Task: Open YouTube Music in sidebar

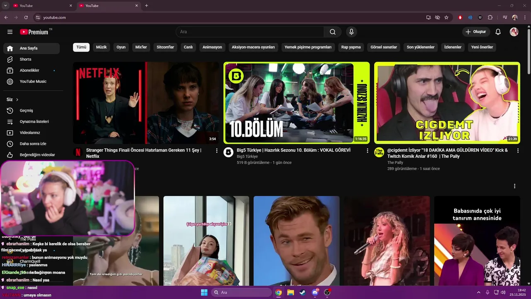Action: click(32, 81)
